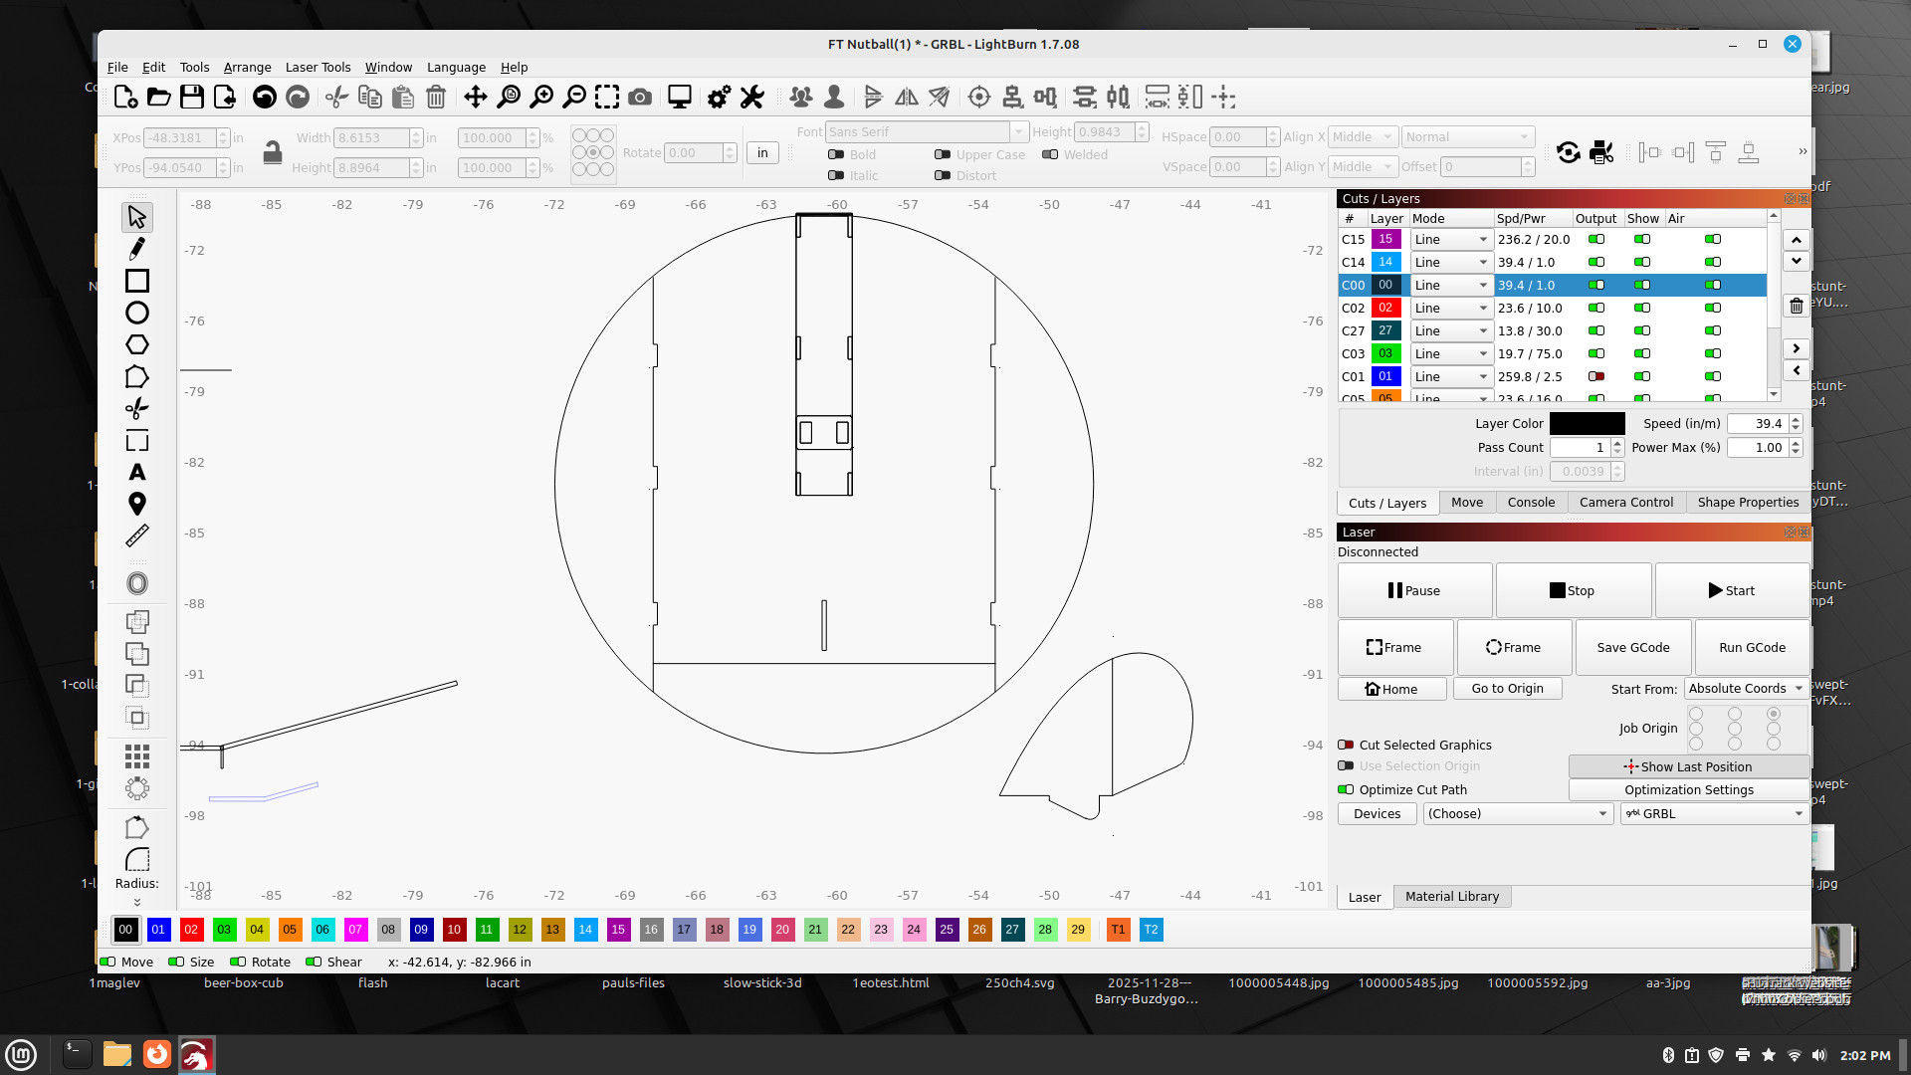Switch to the Material Library tab
Image resolution: width=1911 pixels, height=1075 pixels.
coord(1451,896)
